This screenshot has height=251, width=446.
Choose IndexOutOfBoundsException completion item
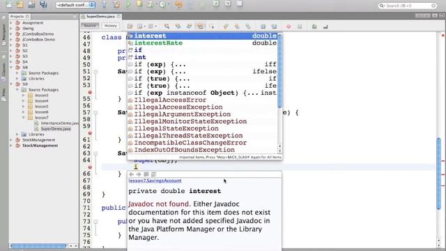202,150
